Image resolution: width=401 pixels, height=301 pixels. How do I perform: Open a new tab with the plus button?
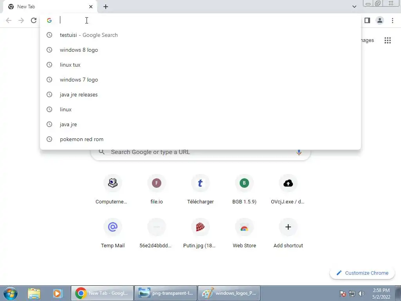[x=106, y=7]
